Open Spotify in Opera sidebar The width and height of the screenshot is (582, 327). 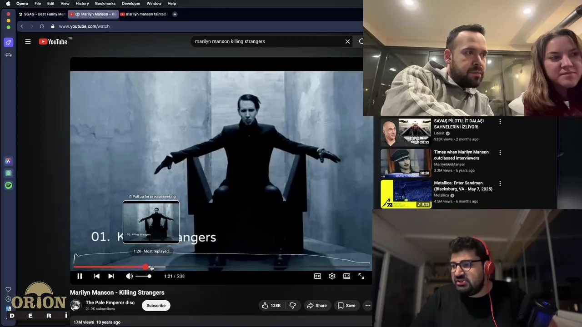point(8,185)
